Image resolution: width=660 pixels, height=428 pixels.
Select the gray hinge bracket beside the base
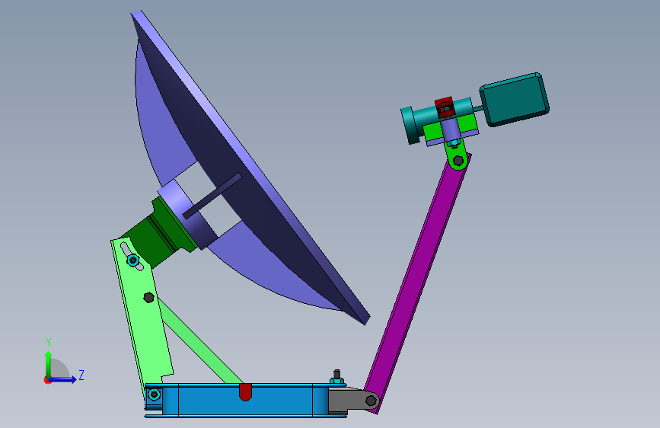(352, 400)
